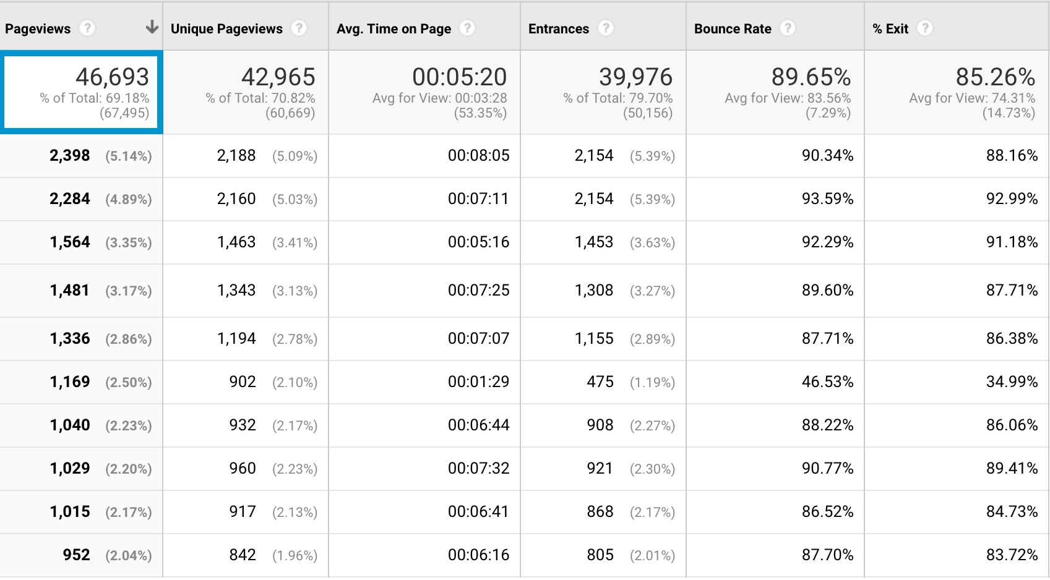Click the descending sort indicator icon
The width and height of the screenshot is (1050, 580).
coord(152,28)
